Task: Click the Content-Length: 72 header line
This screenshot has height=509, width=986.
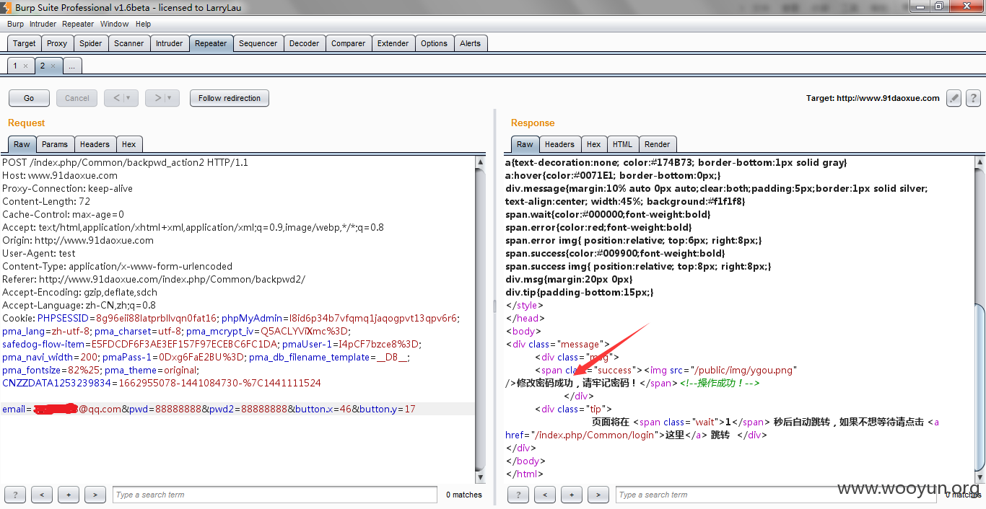Action: tap(46, 201)
